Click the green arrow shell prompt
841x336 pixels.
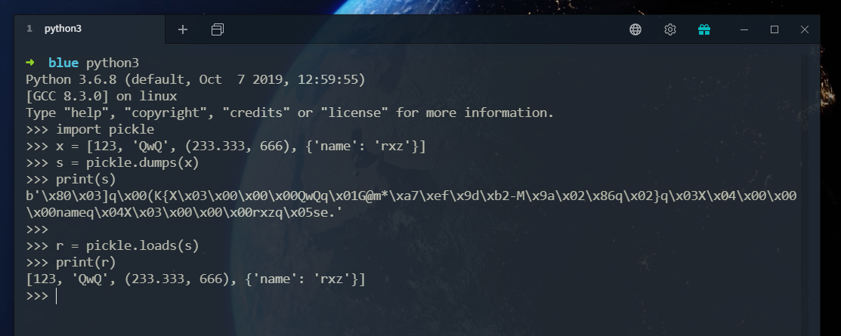click(x=30, y=63)
